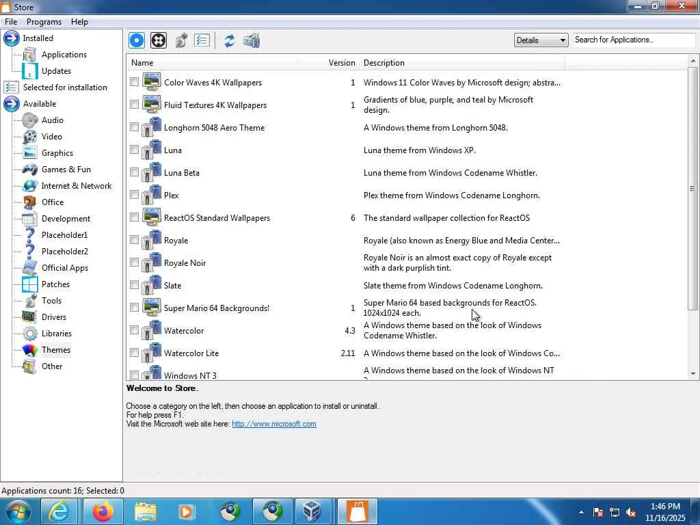Click the blue Install toolbar icon
Image resolution: width=700 pixels, height=525 pixels.
tap(137, 40)
